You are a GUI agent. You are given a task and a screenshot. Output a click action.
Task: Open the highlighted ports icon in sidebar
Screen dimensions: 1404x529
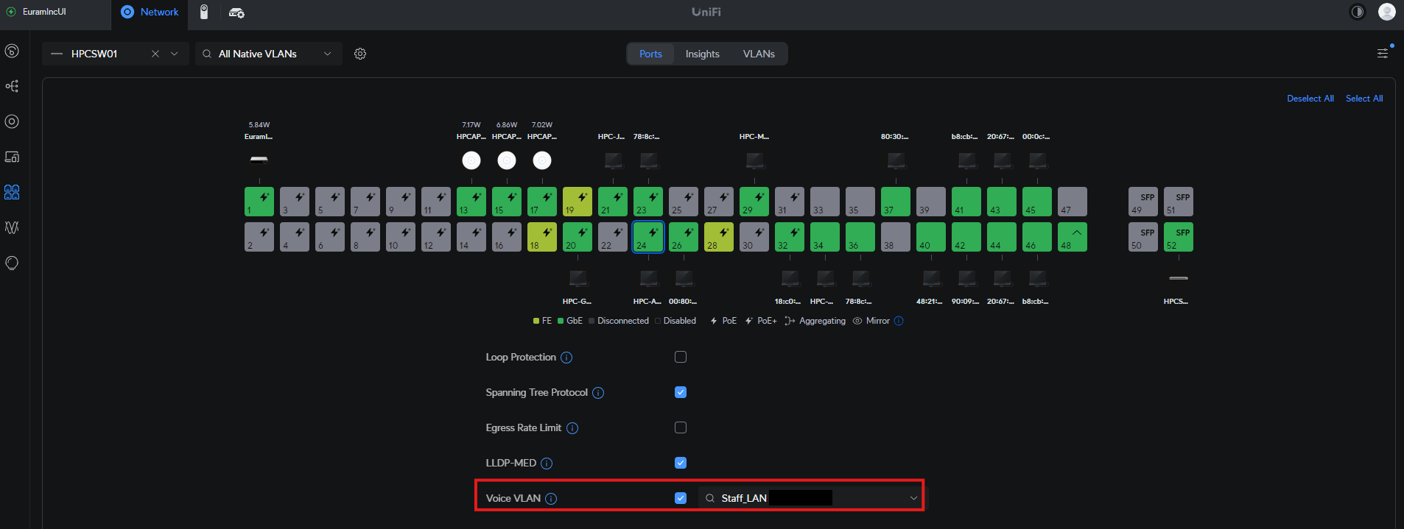12,192
